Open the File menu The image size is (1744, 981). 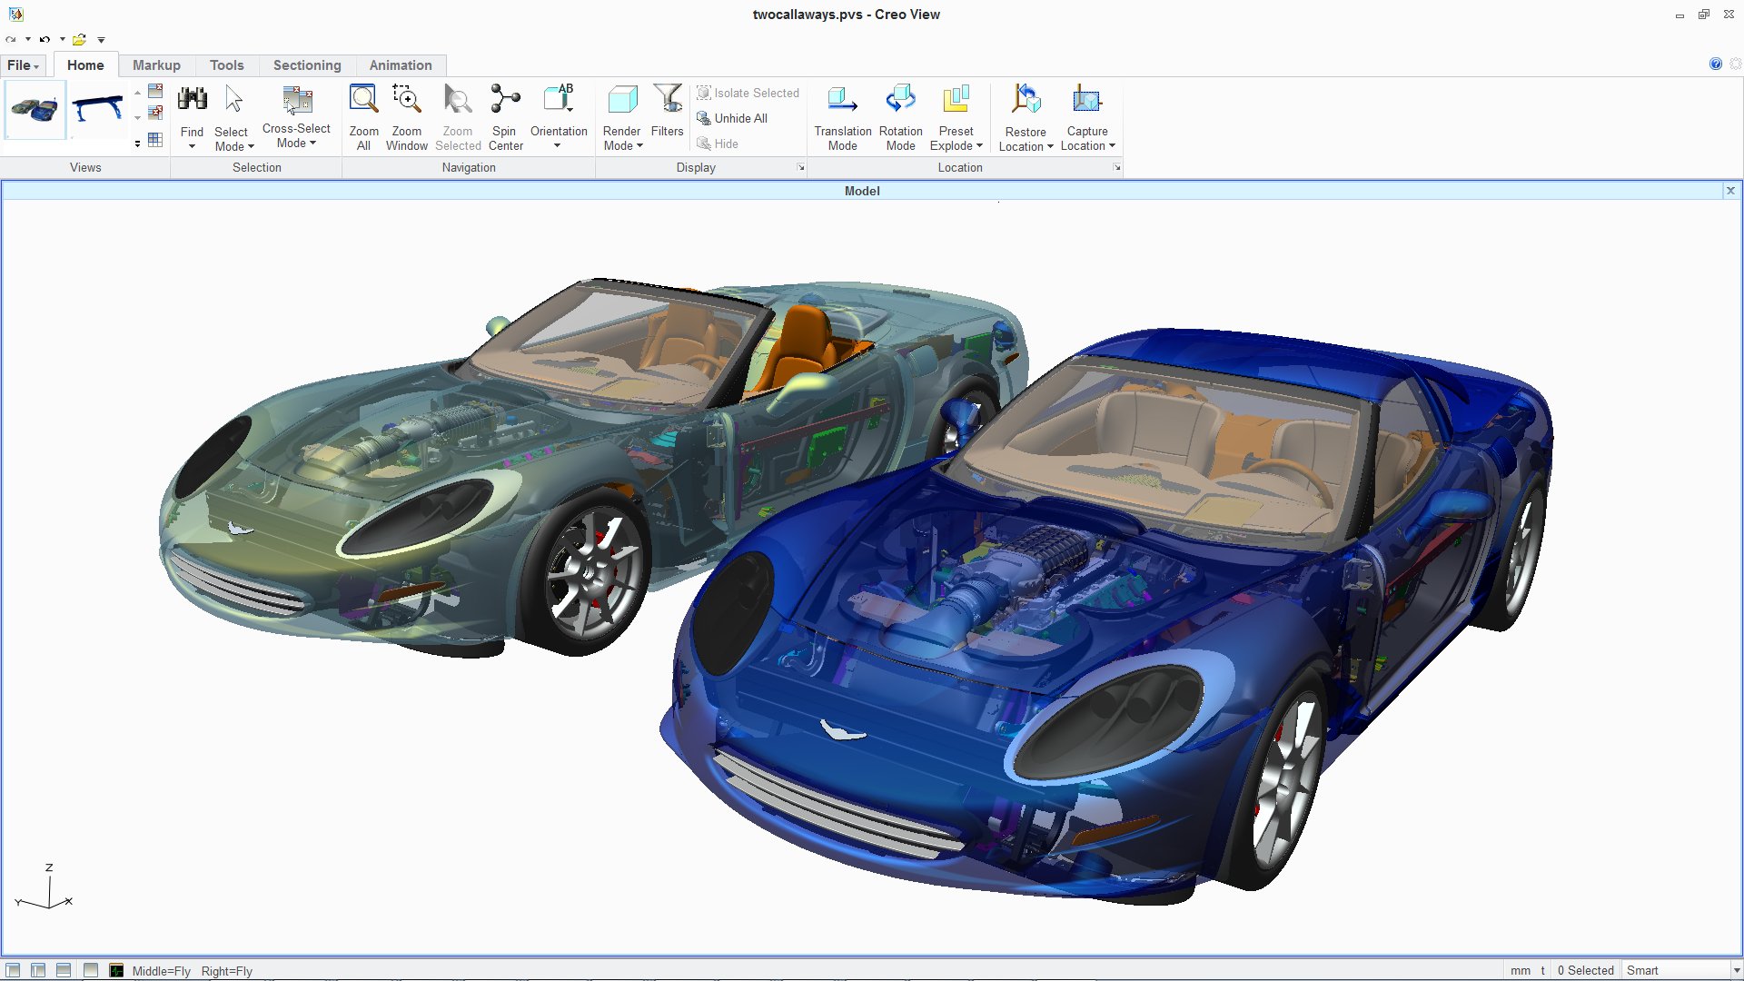coord(23,65)
